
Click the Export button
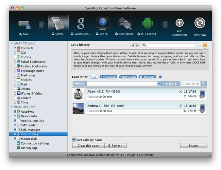coord(194,146)
